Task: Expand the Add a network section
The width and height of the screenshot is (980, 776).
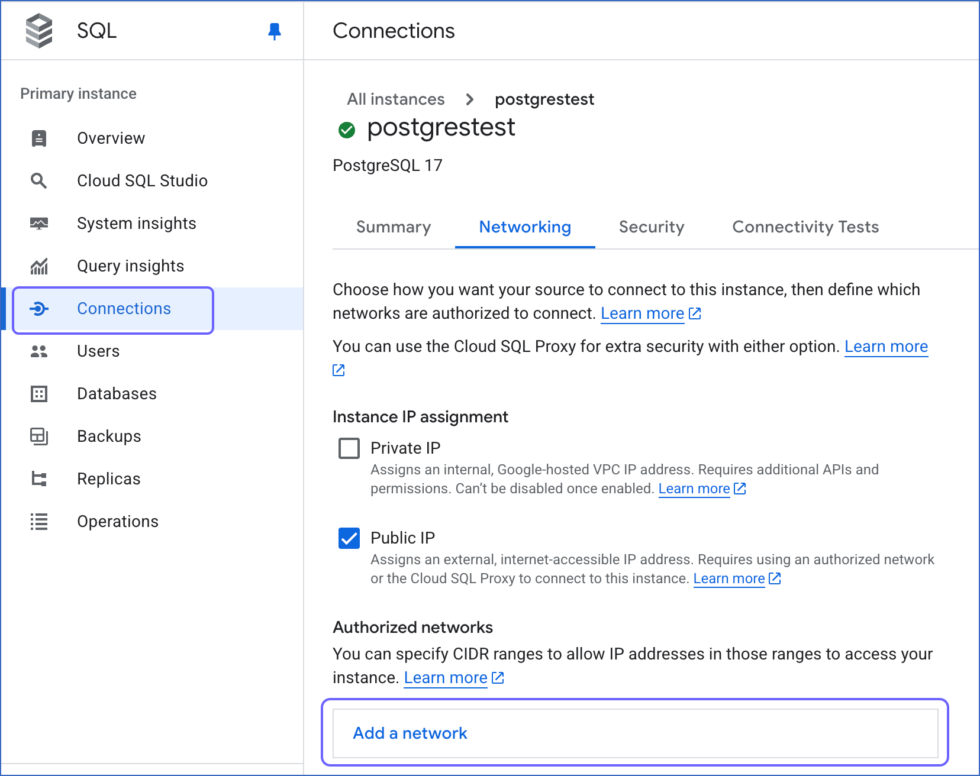Action: coord(636,733)
